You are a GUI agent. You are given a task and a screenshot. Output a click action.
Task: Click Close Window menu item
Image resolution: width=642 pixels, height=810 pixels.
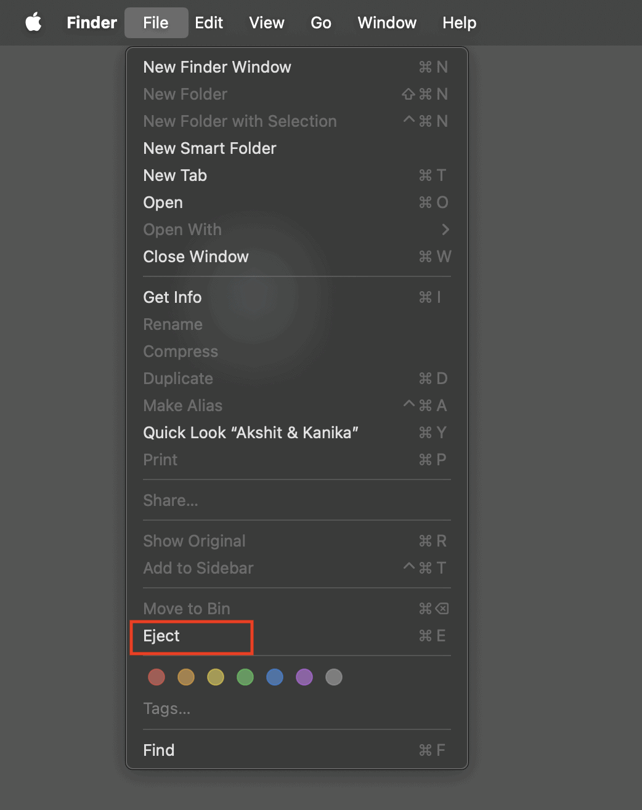point(196,257)
